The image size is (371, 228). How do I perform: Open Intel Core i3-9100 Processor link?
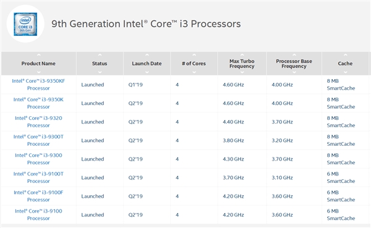point(38,214)
